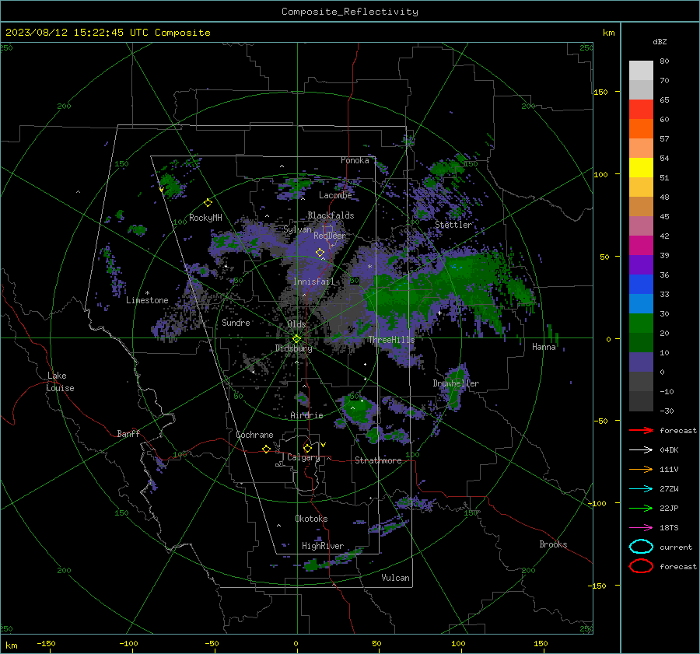Click the Blackfalds town label

(x=331, y=215)
